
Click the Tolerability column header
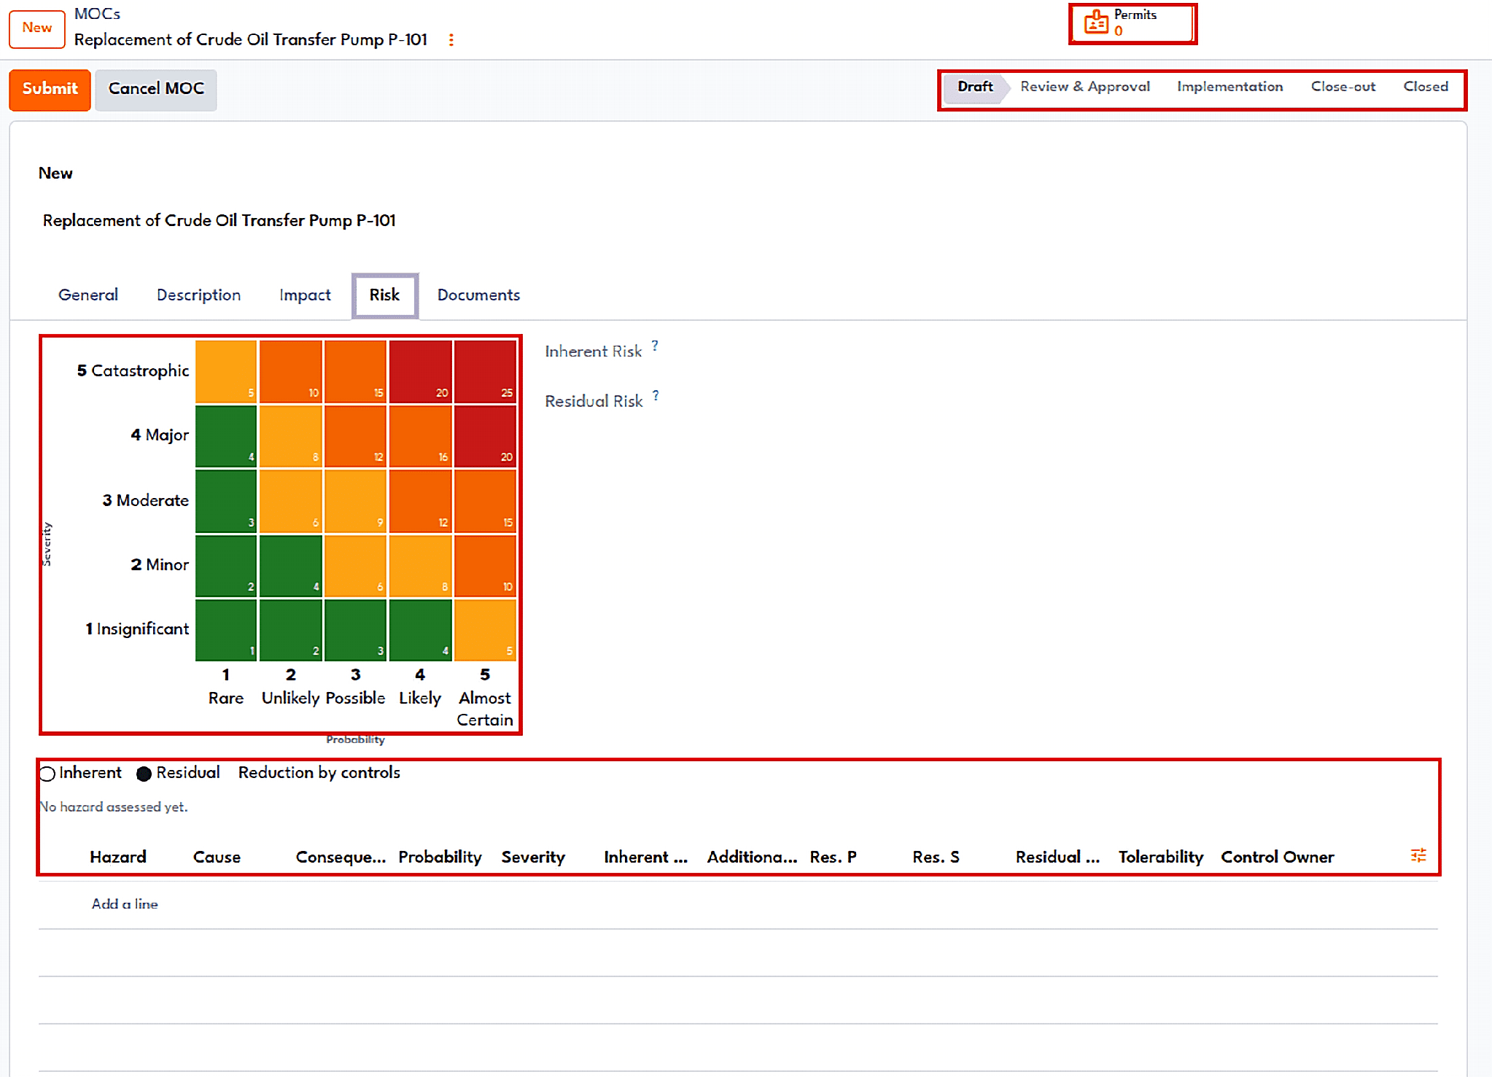click(x=1161, y=857)
